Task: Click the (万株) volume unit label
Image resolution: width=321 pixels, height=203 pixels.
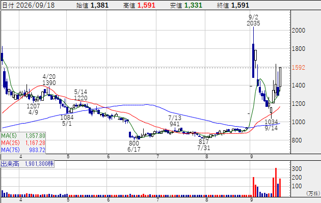Action: (x=313, y=193)
